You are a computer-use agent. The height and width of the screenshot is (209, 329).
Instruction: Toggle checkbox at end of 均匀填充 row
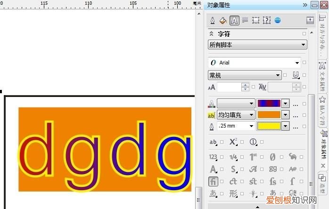pos(304,115)
